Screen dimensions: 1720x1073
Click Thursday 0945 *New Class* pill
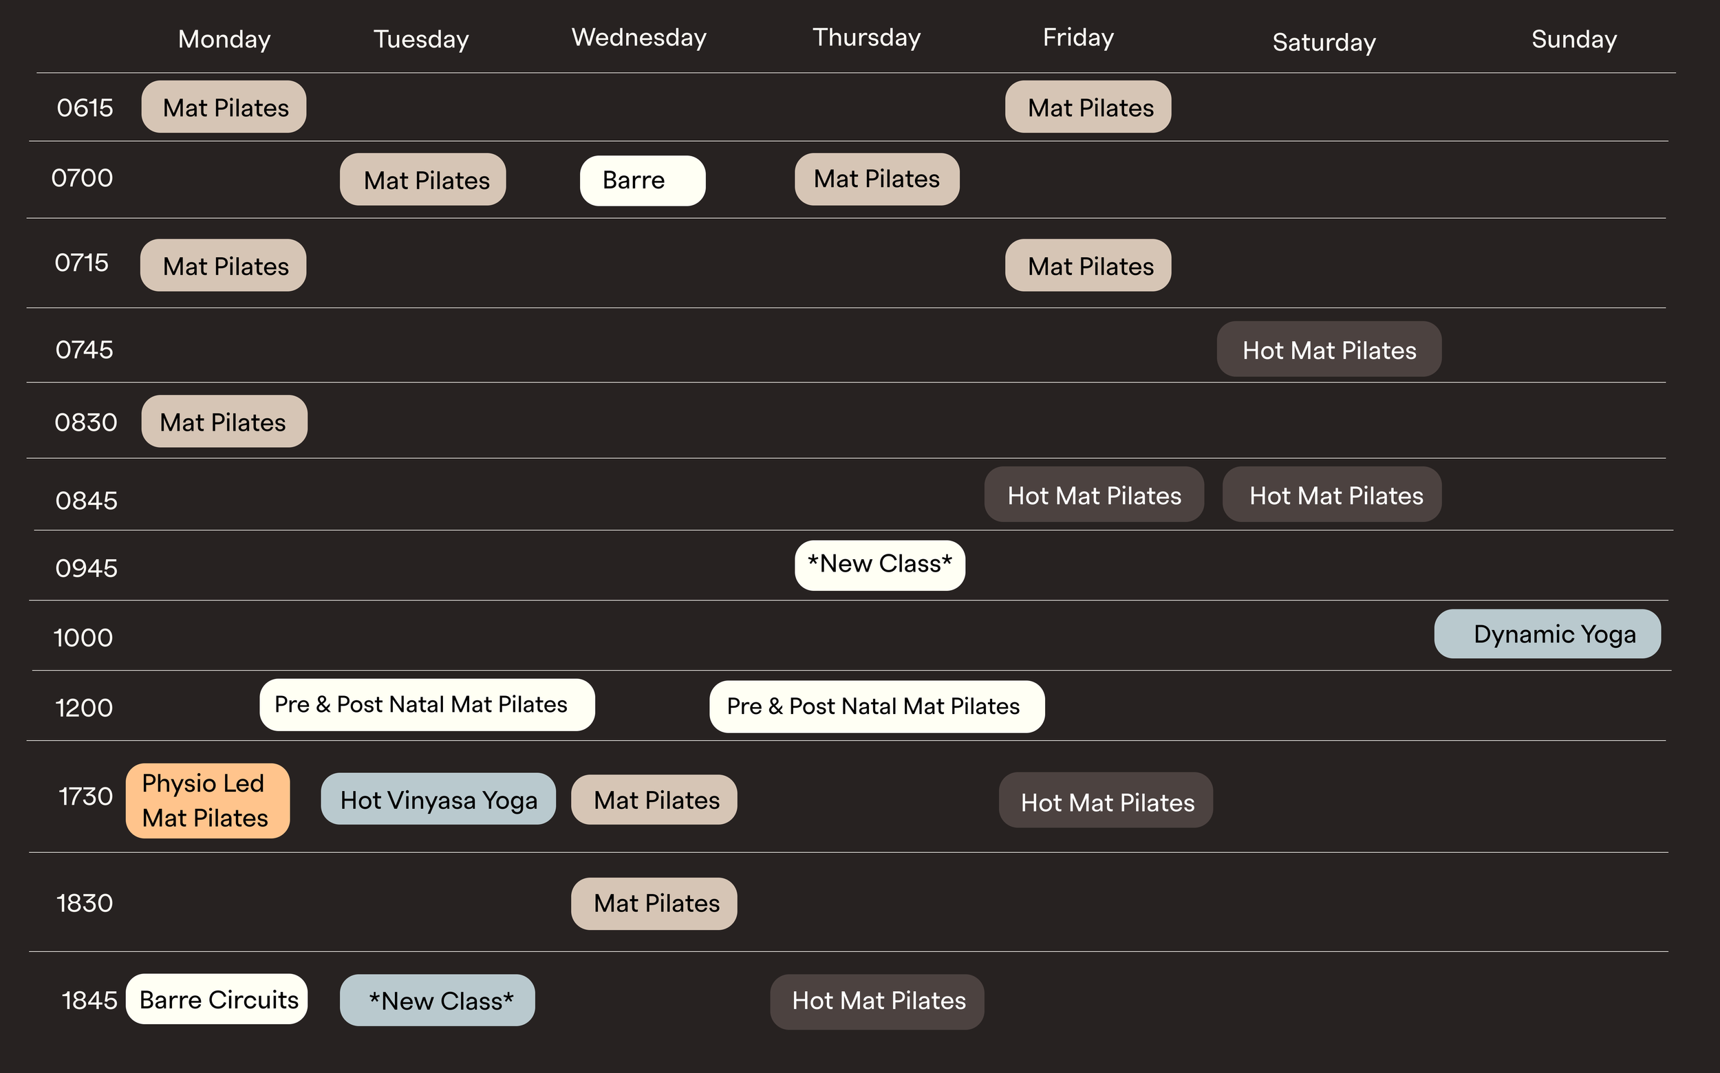(879, 565)
